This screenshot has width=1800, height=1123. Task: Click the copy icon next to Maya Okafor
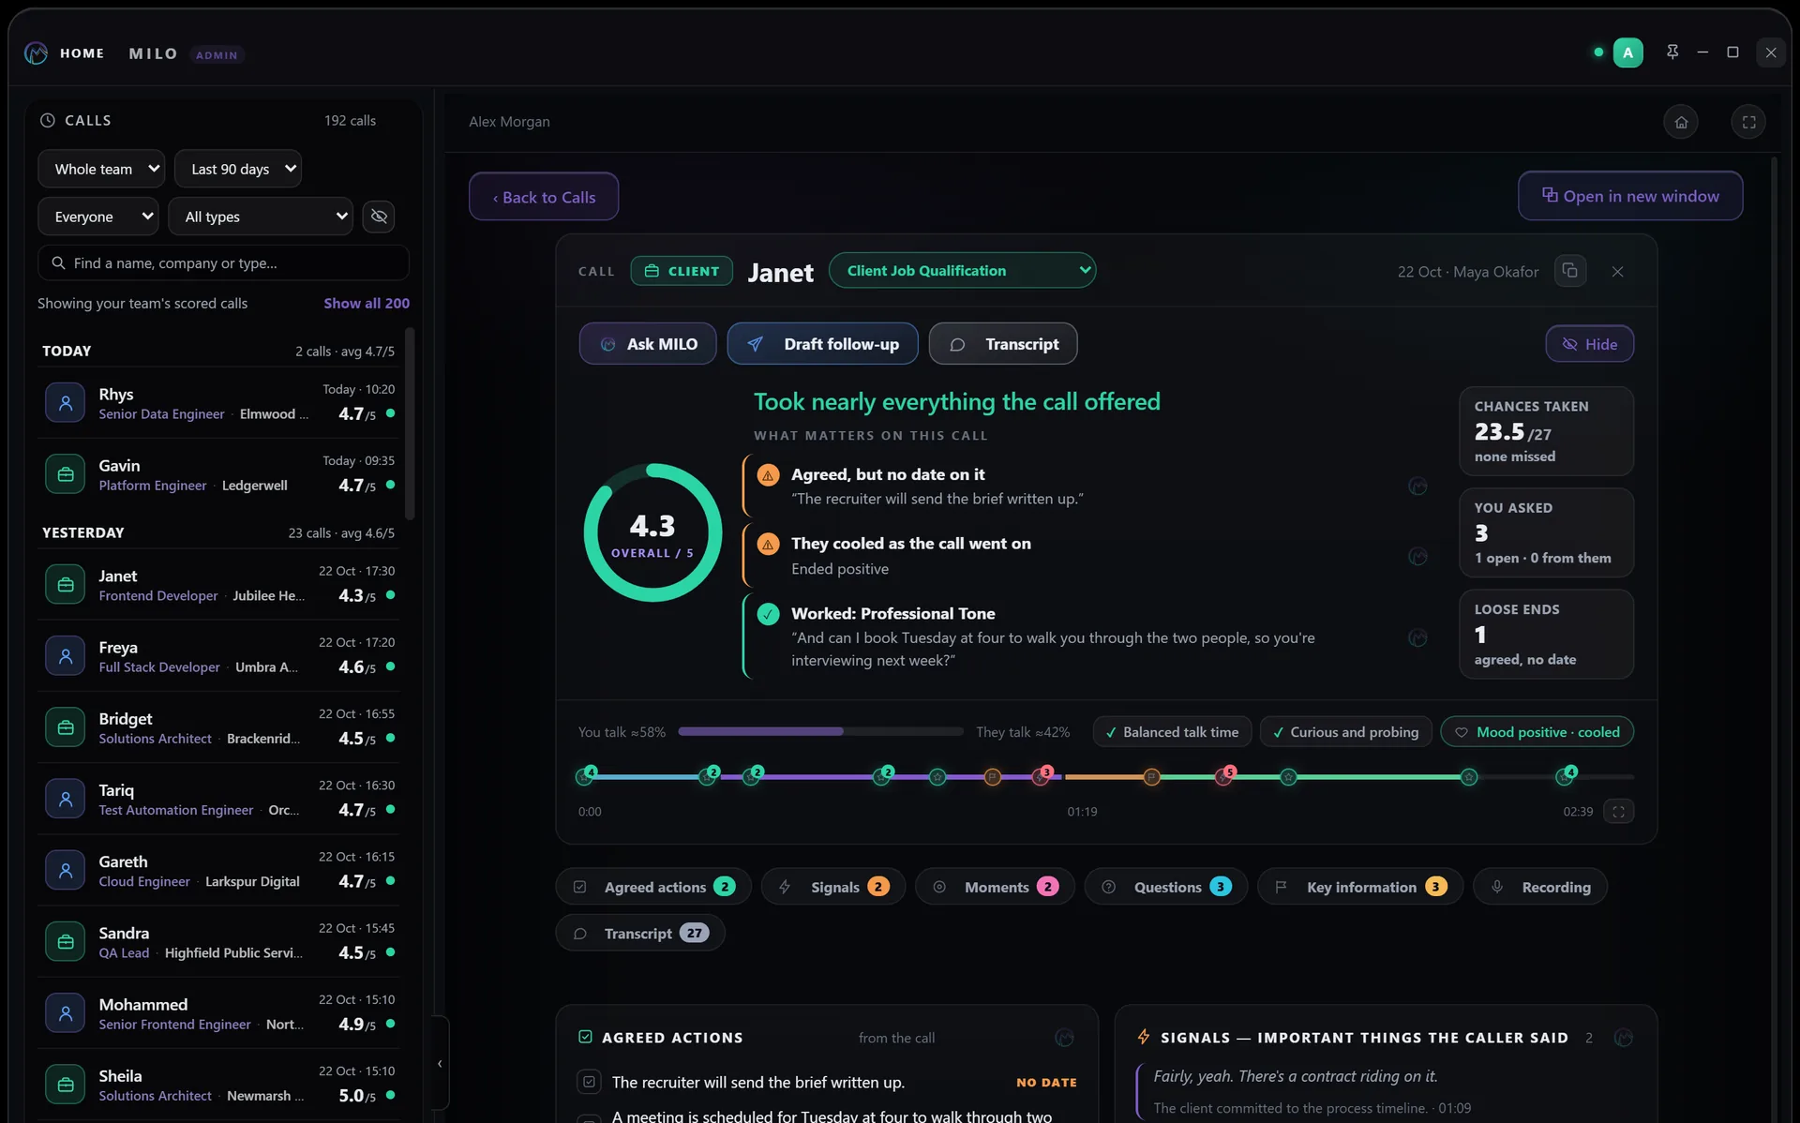point(1570,271)
